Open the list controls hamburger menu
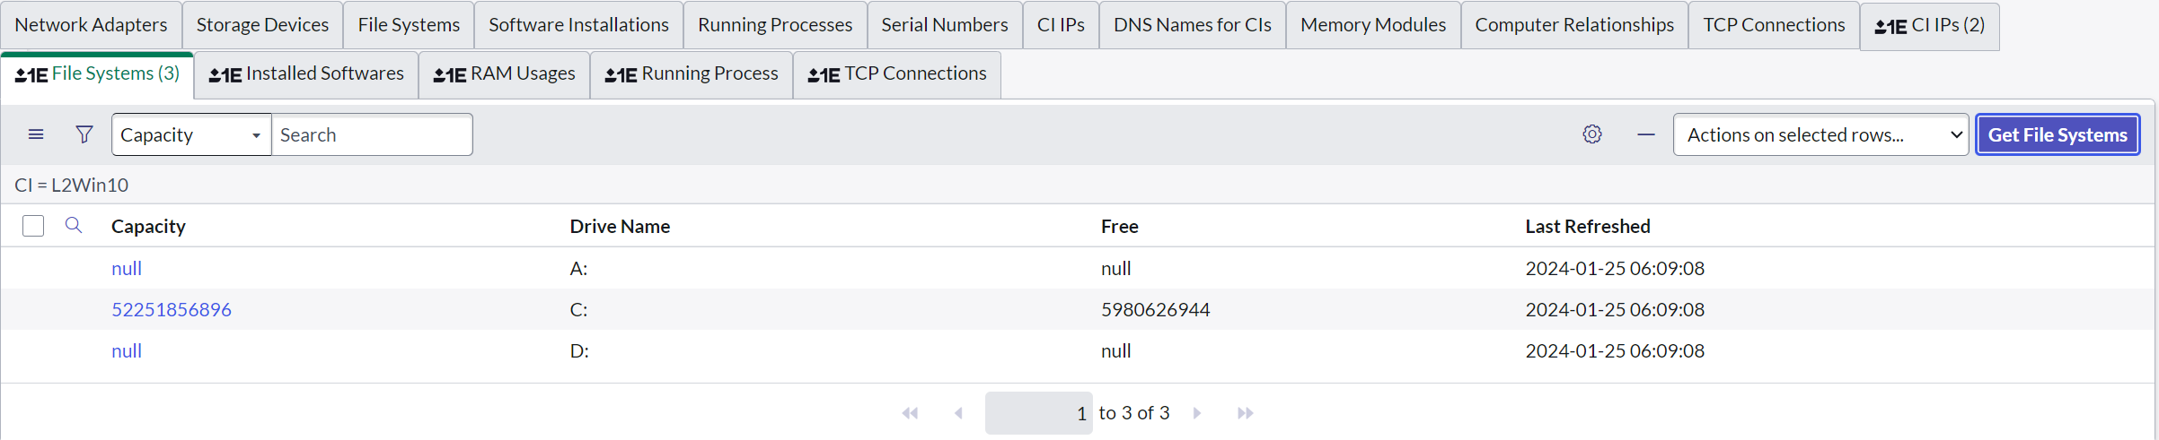Image resolution: width=2159 pixels, height=440 pixels. click(x=36, y=134)
